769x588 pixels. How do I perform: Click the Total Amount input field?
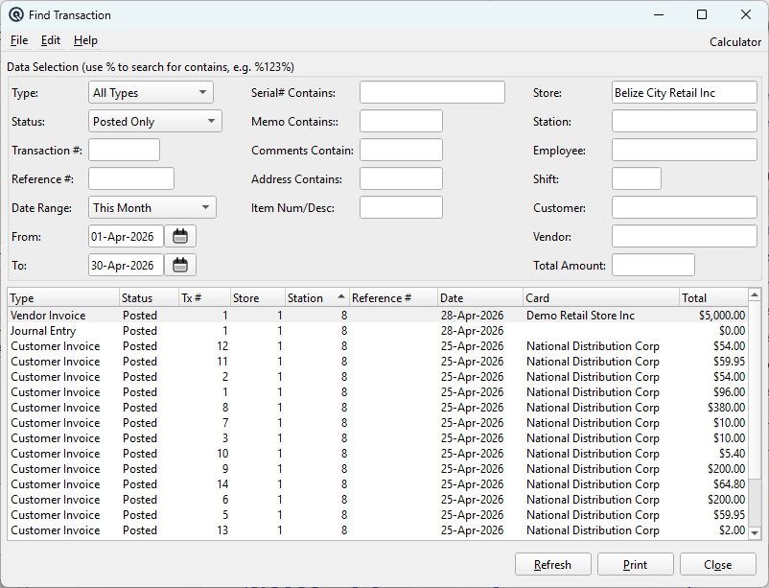coord(653,266)
